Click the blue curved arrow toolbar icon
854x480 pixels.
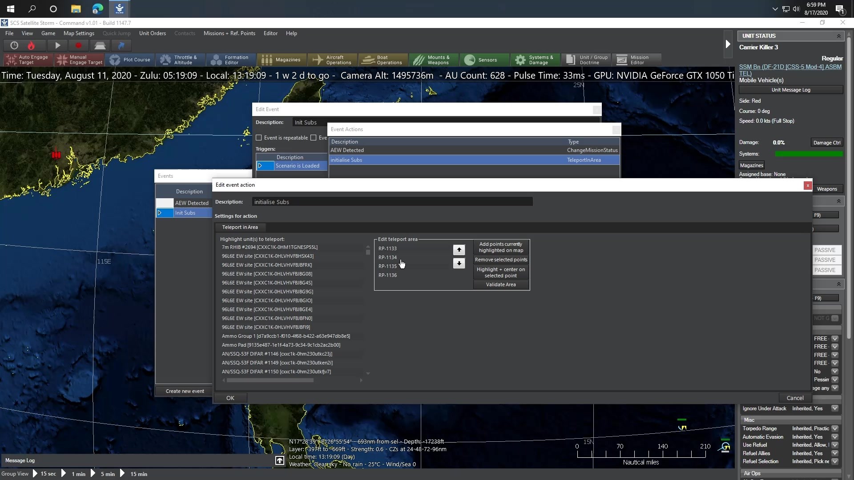[x=121, y=45]
